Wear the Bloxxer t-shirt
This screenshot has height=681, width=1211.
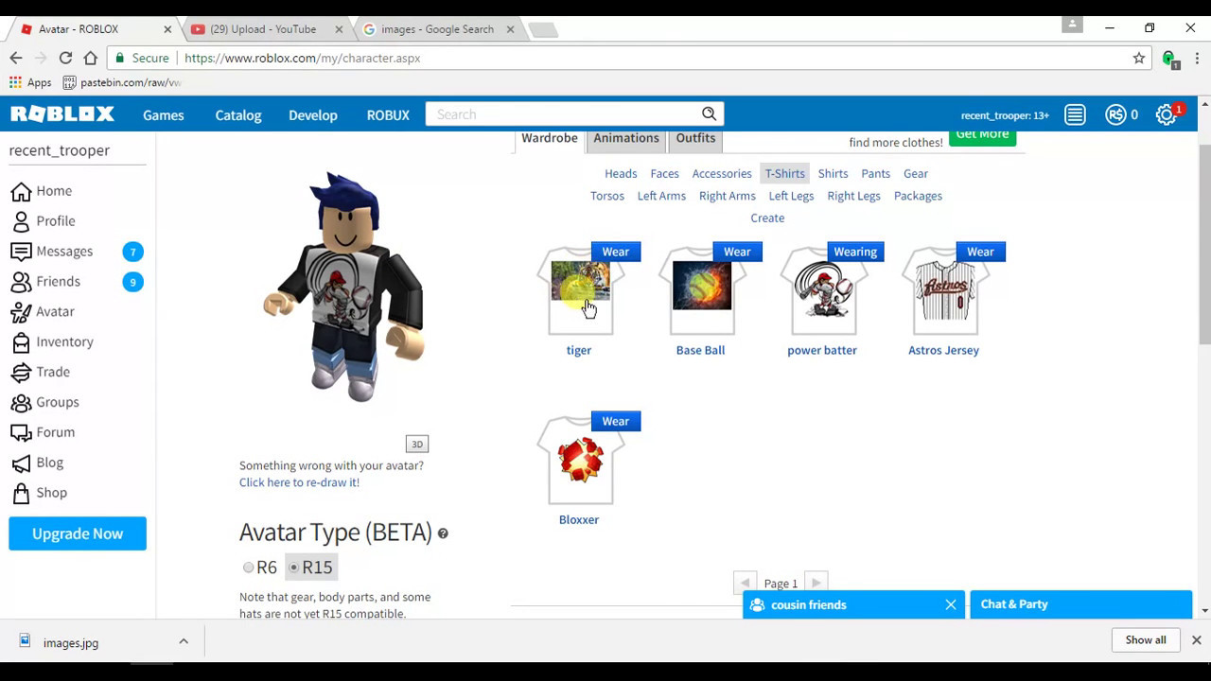pyautogui.click(x=616, y=421)
